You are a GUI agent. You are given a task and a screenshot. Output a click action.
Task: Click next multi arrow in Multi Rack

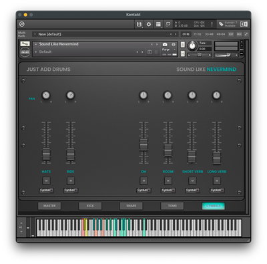pos(176,34)
